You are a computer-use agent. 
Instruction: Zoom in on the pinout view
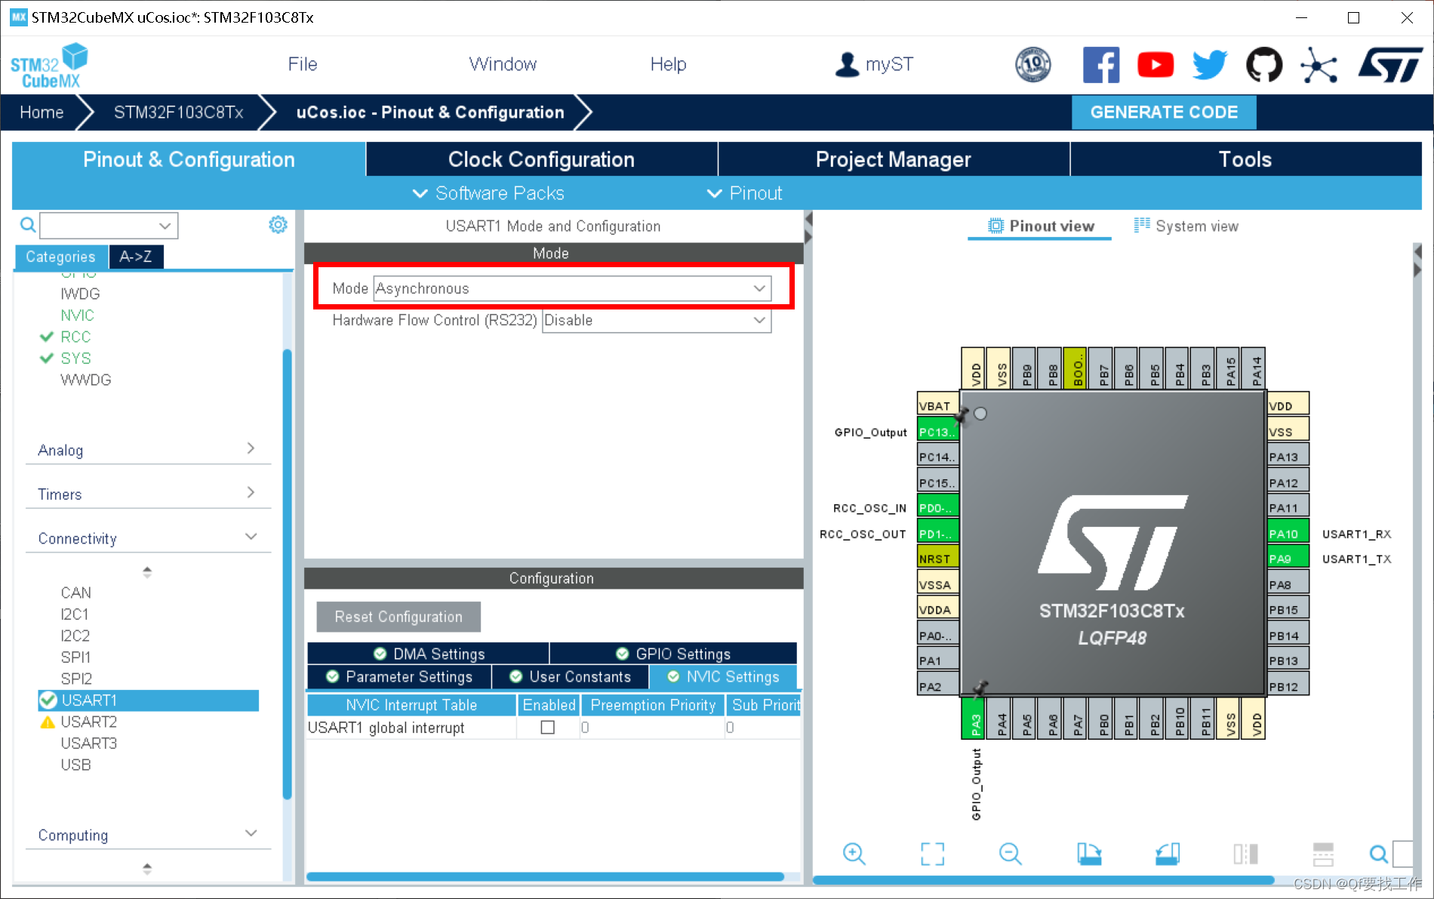(854, 854)
